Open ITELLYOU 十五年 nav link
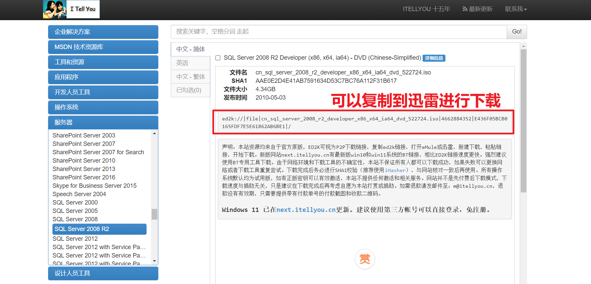 pyautogui.click(x=426, y=9)
